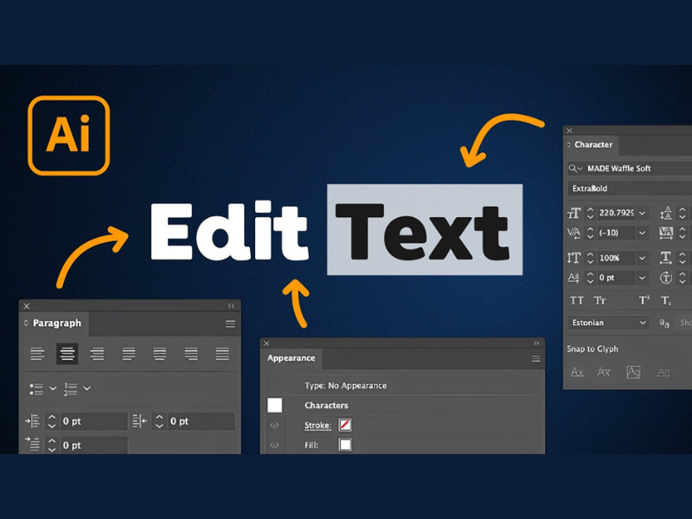Click the MADE Waffle Soft font field
The height and width of the screenshot is (519, 692).
[631, 168]
